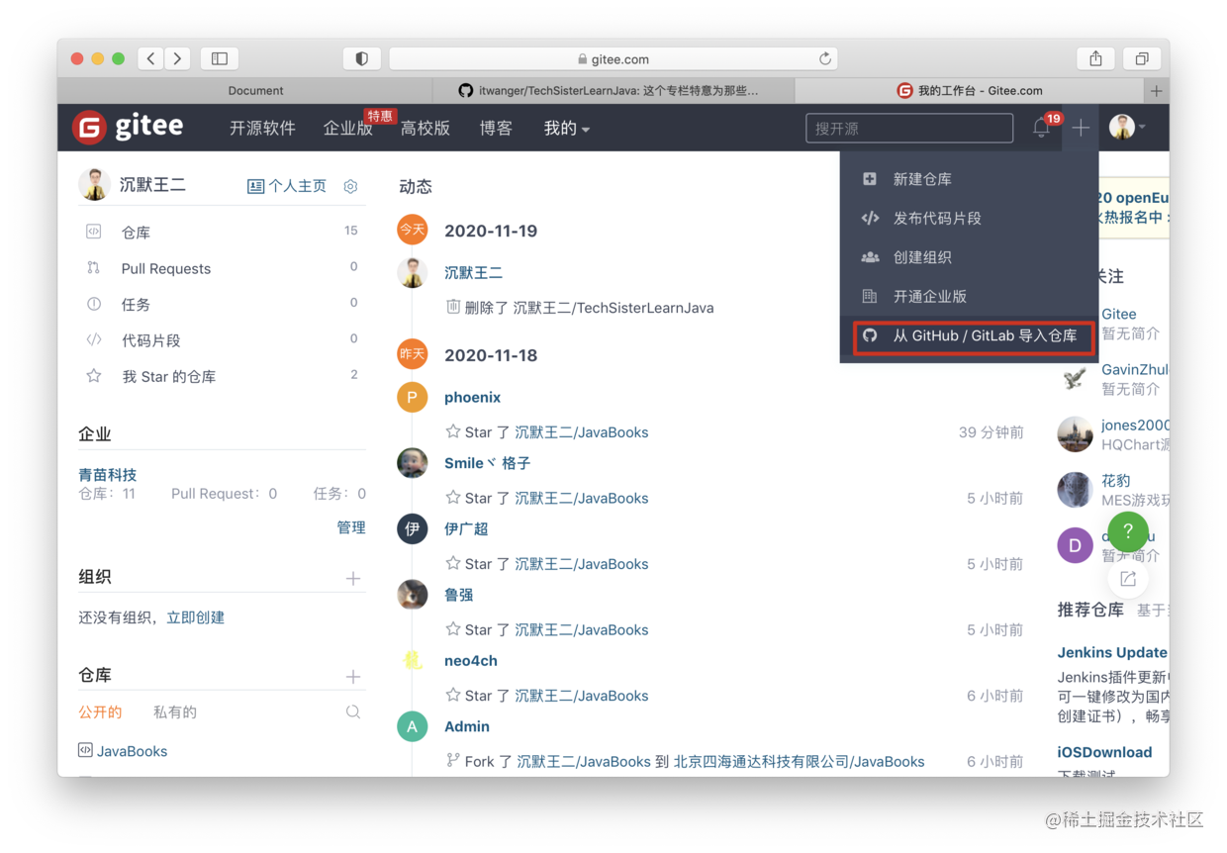Select 从 GitHub / GitLab 导入仓库 menu entry
This screenshot has width=1227, height=853.
tap(973, 337)
